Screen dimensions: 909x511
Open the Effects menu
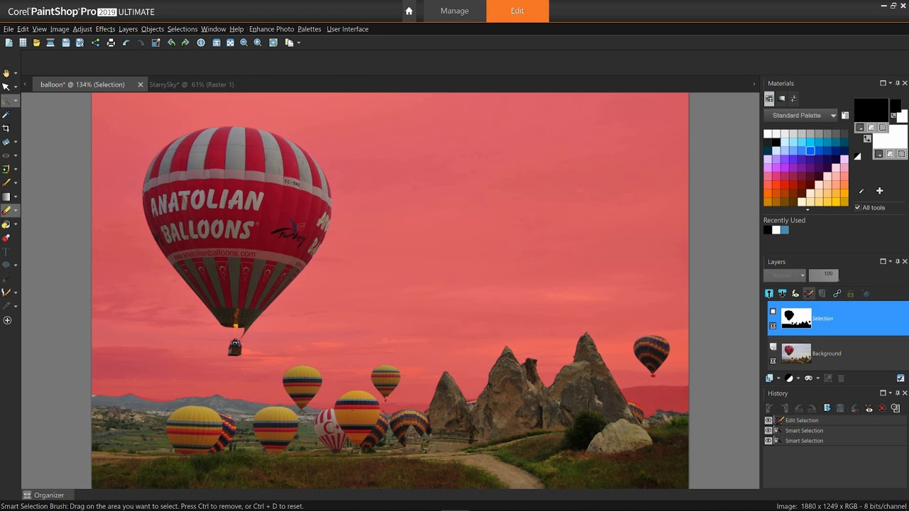[105, 29]
